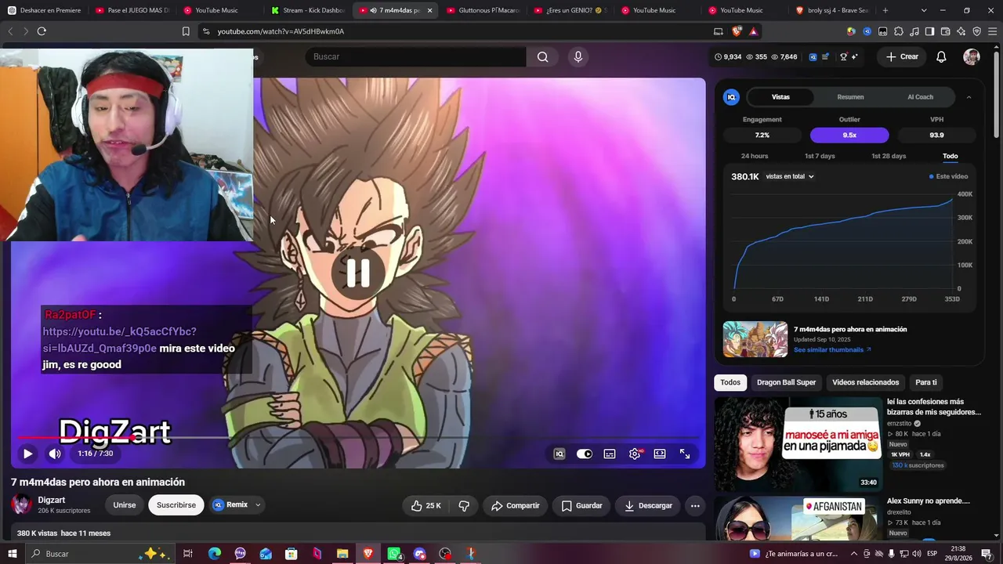Switch to the 'Stream - Kick Dashboard' tab

point(308,10)
